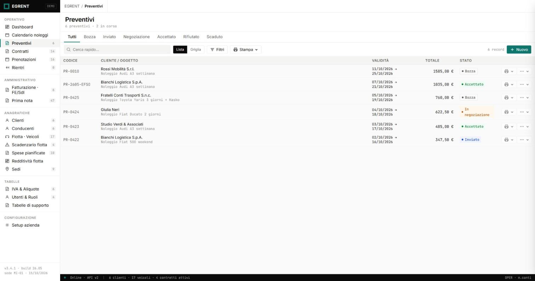The height and width of the screenshot is (281, 535).
Task: Focus the Cerca rapido search field
Action: 117,49
